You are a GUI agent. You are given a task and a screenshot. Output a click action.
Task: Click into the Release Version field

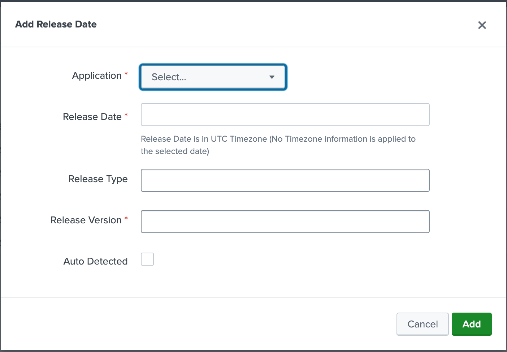tap(285, 222)
